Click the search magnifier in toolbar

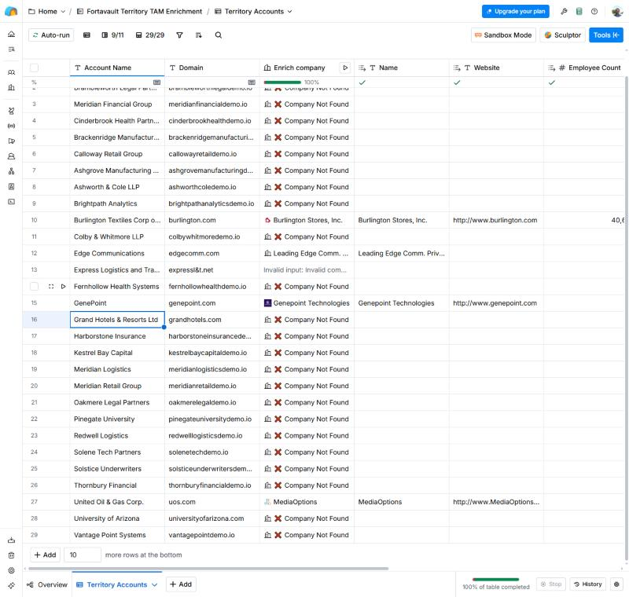click(x=219, y=35)
